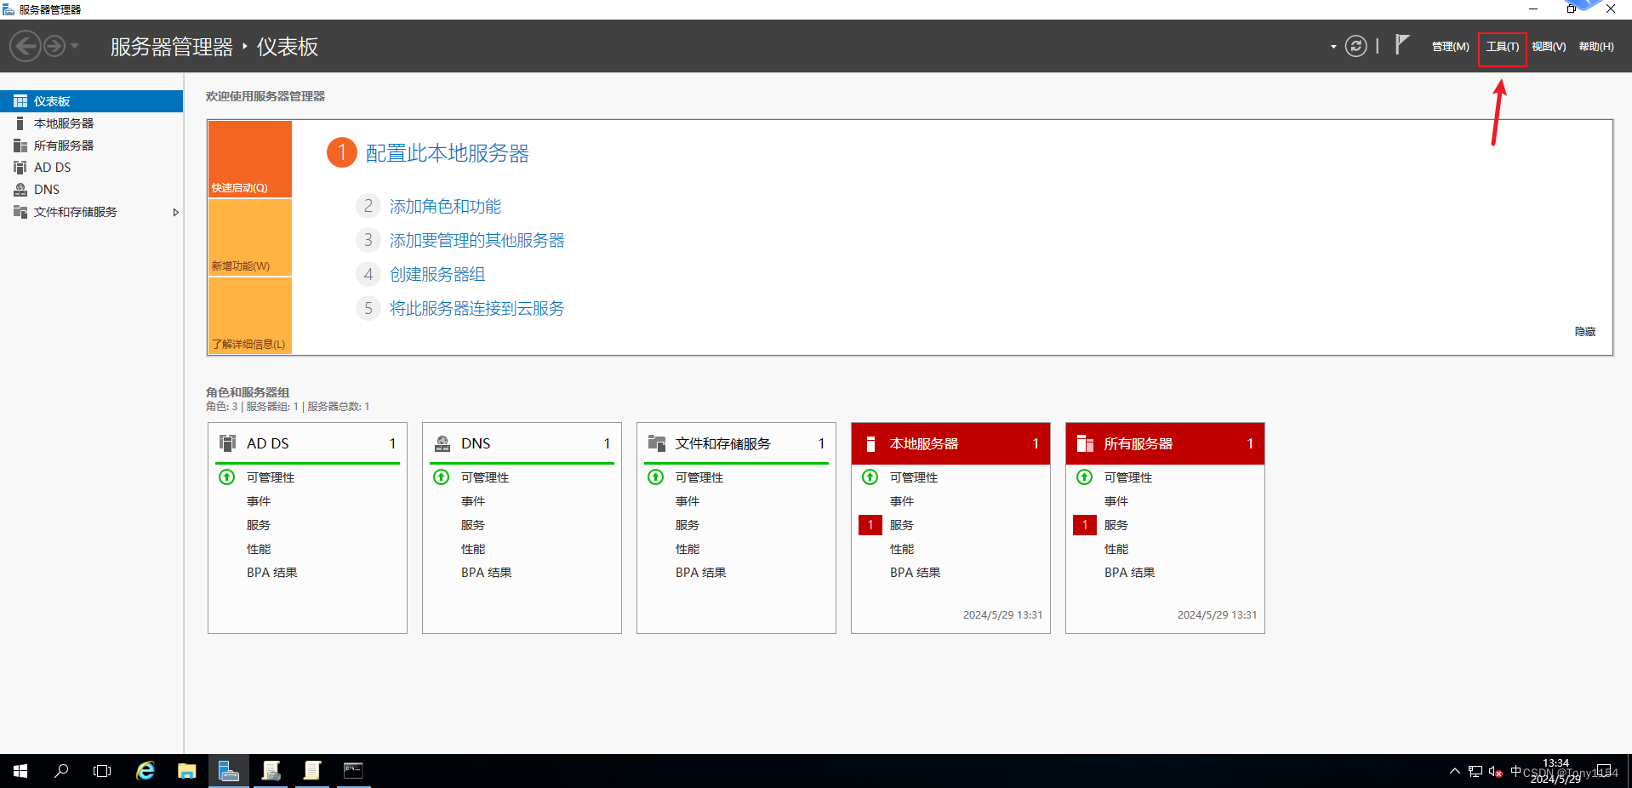Click the green status icon in AD DS tile
This screenshot has width=1632, height=788.
(227, 477)
